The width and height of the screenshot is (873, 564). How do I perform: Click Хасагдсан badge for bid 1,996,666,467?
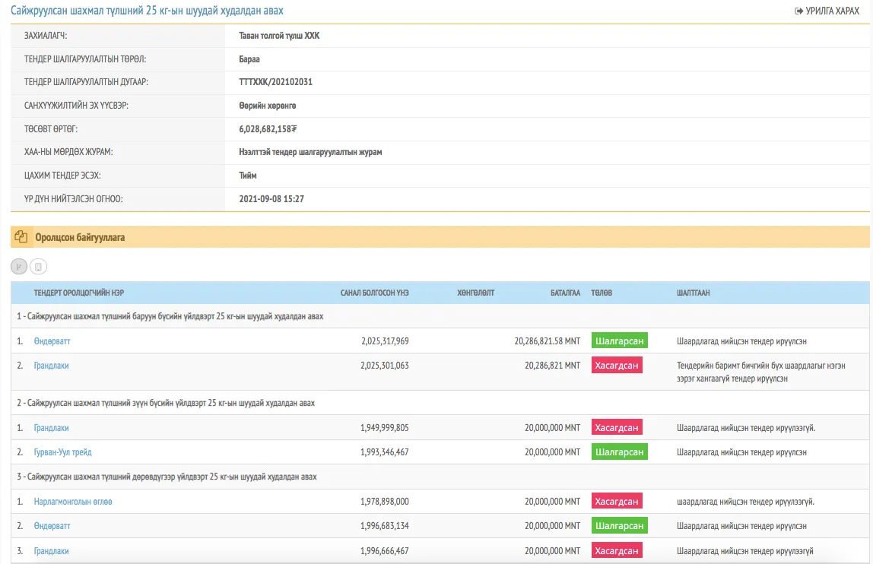click(616, 550)
